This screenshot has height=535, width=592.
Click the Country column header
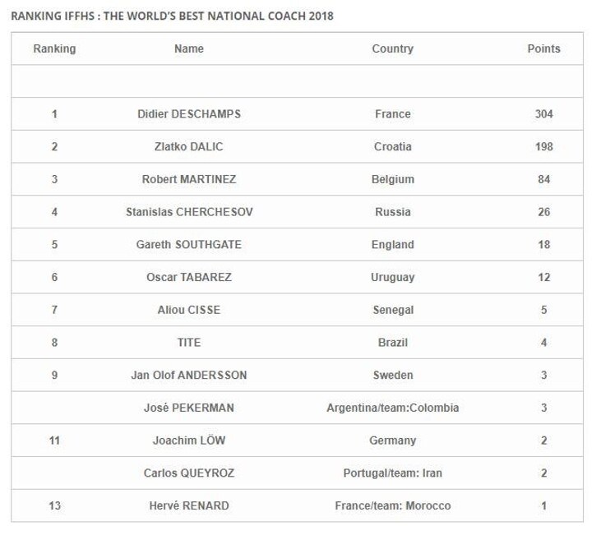[x=392, y=48]
